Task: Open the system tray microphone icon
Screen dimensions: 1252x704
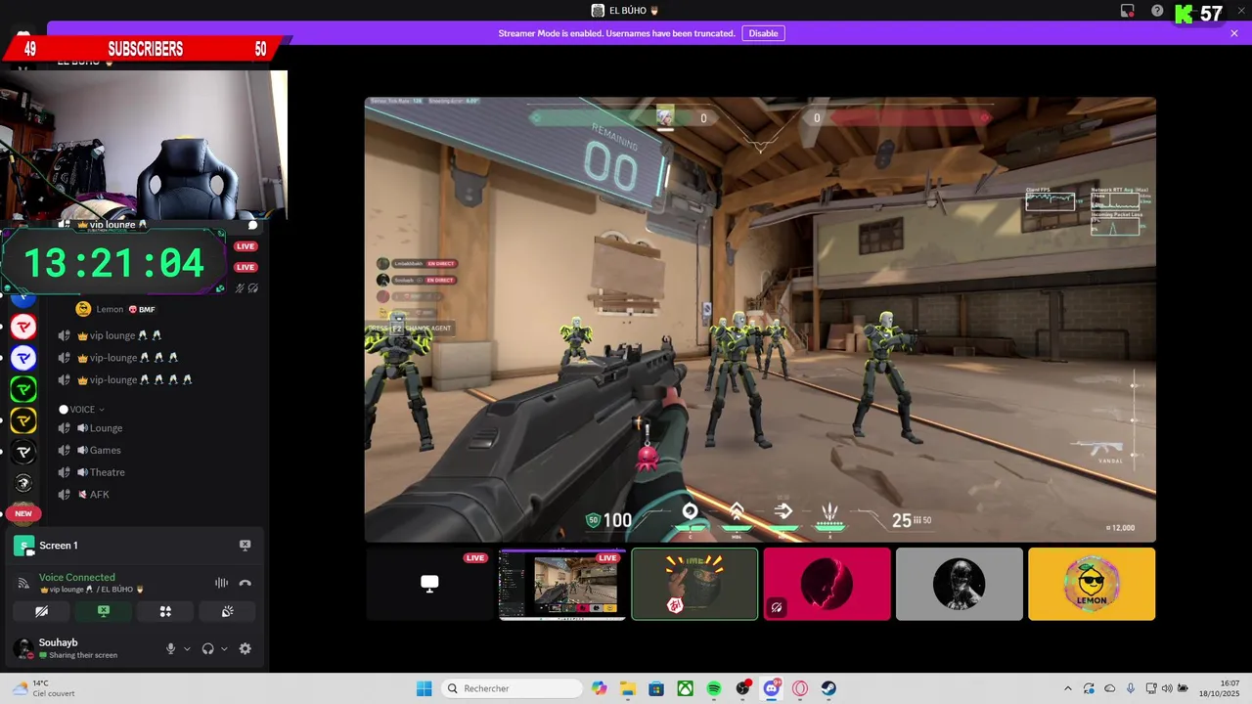Action: coord(1131,688)
